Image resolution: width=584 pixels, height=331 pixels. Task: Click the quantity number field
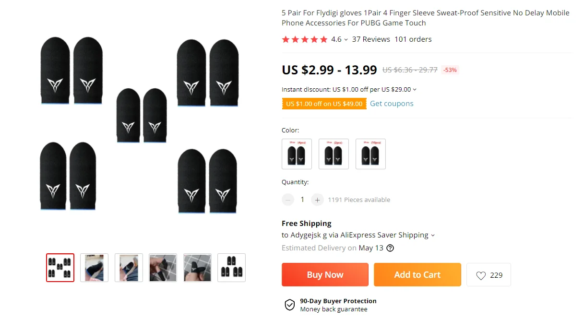tap(302, 200)
